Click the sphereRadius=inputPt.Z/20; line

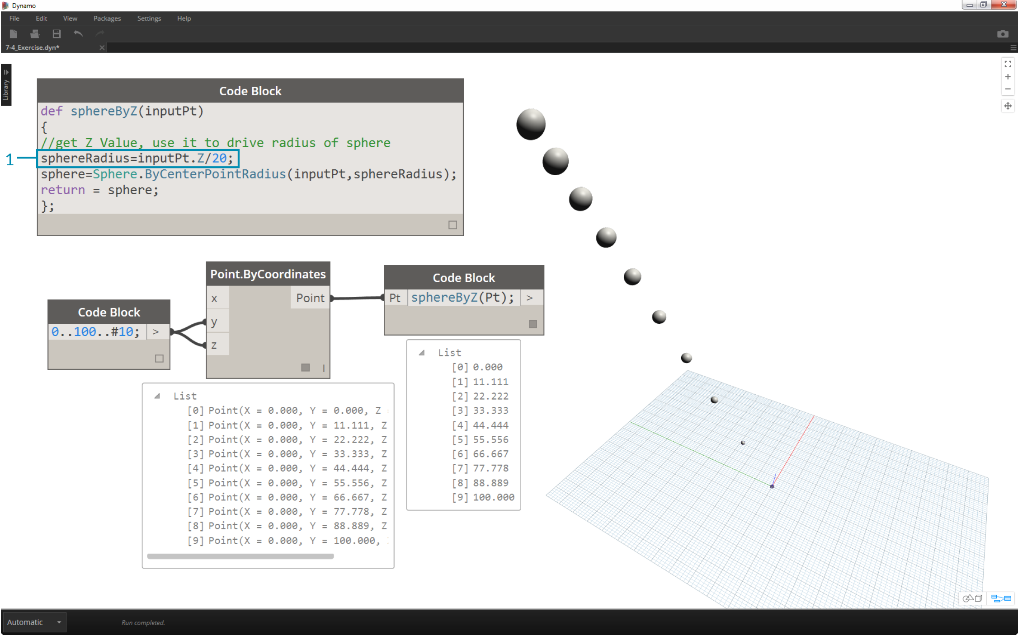pyautogui.click(x=137, y=158)
